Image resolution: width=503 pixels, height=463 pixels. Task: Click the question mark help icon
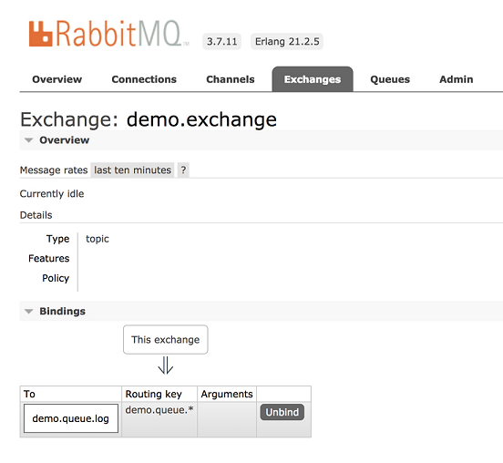[x=183, y=170]
